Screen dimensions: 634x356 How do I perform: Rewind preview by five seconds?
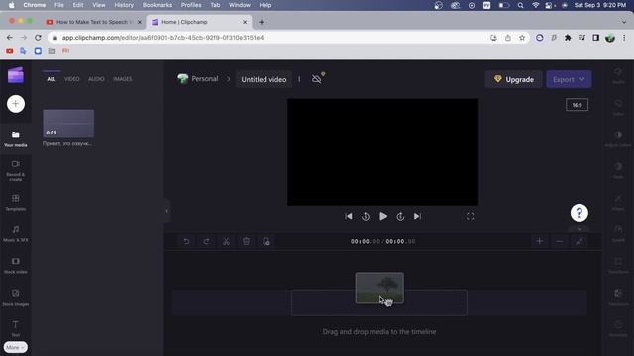(x=366, y=216)
